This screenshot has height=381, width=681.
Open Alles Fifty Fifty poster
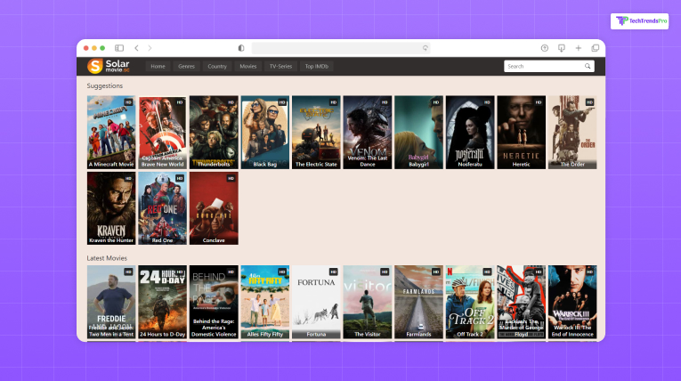tap(265, 302)
